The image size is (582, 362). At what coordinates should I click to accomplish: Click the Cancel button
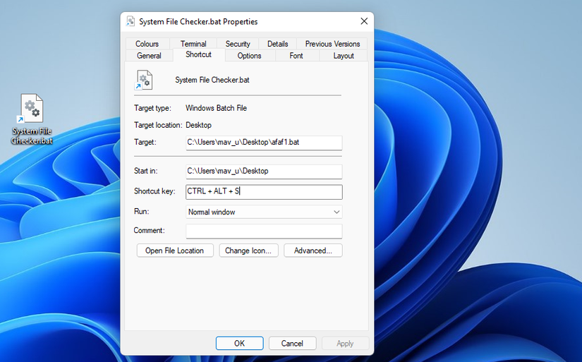point(292,344)
